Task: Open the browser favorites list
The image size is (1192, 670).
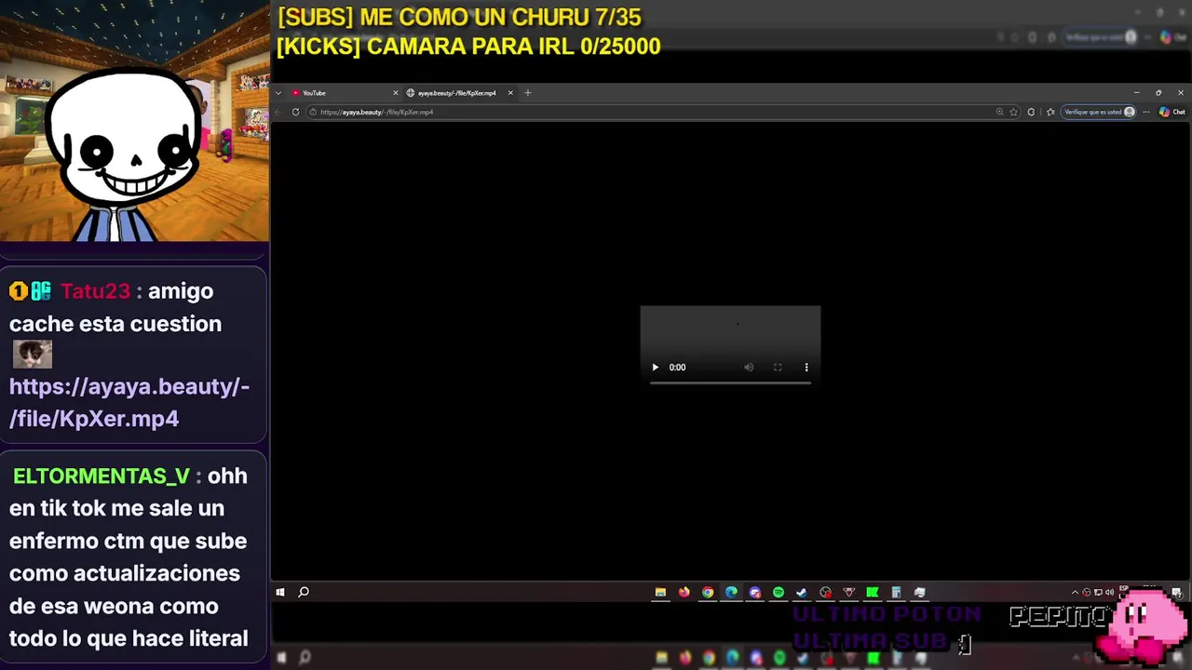Action: (1050, 112)
